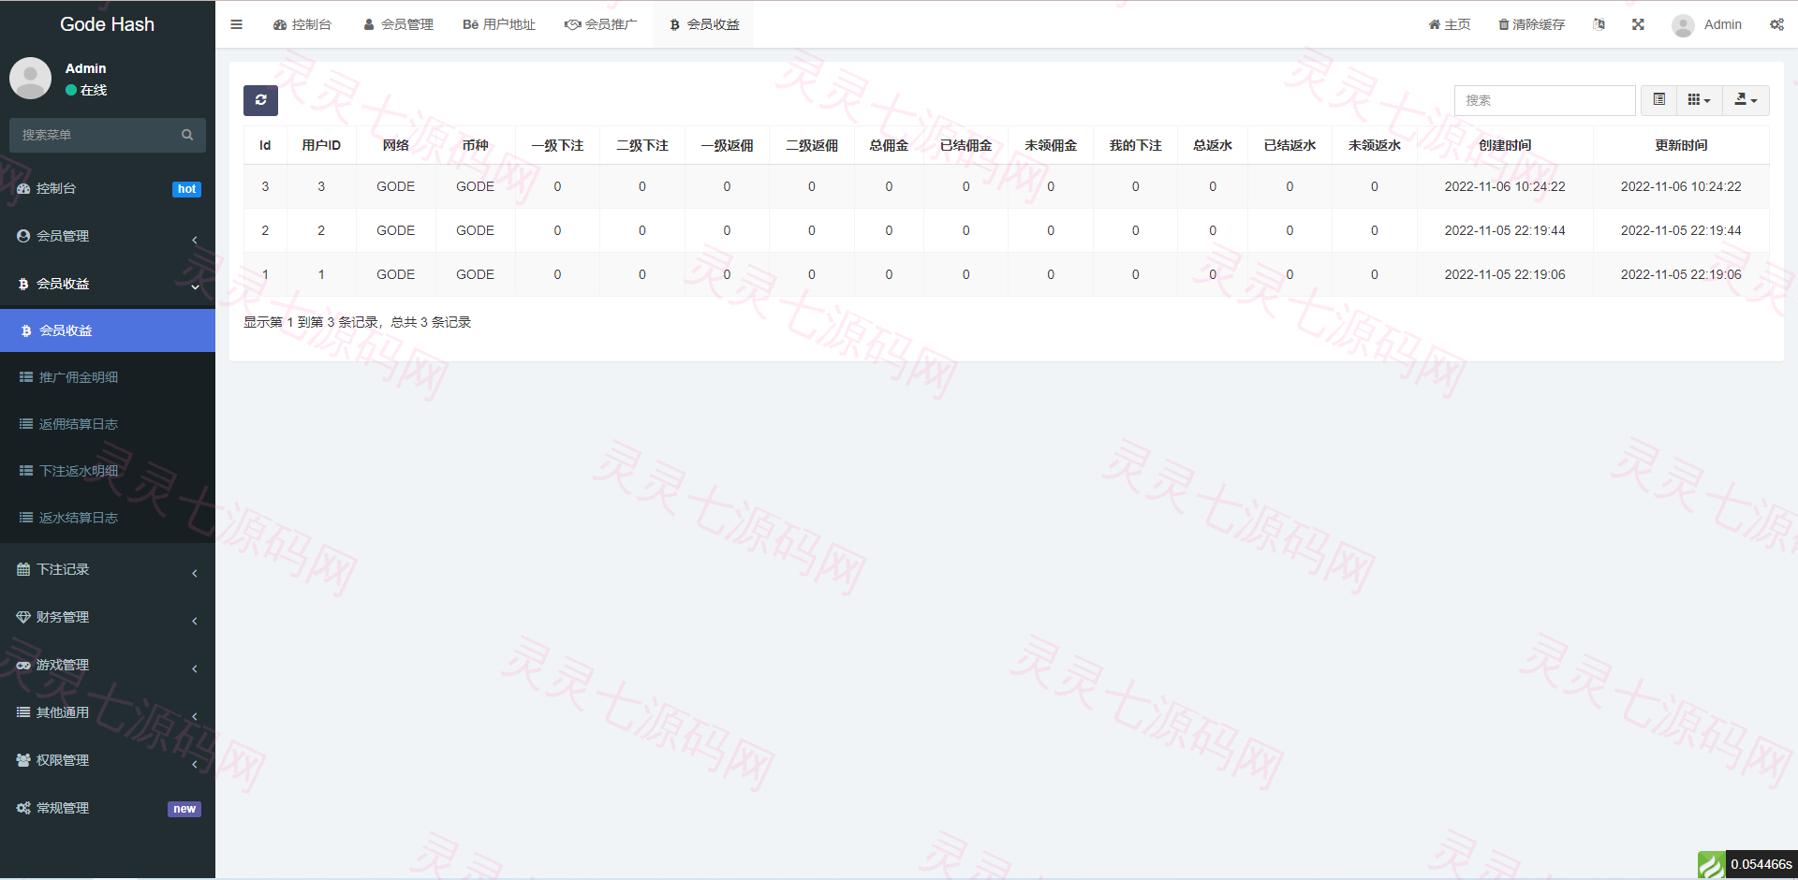The image size is (1798, 880).
Task: Open the columns selection dropdown
Action: [1699, 100]
